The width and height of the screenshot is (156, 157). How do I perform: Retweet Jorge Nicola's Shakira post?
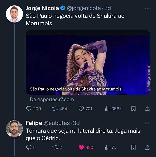[55, 109]
